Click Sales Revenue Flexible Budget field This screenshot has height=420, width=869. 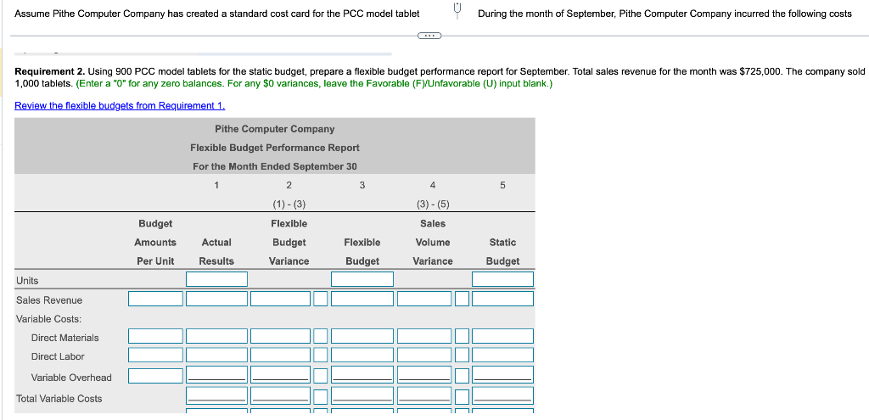click(362, 299)
